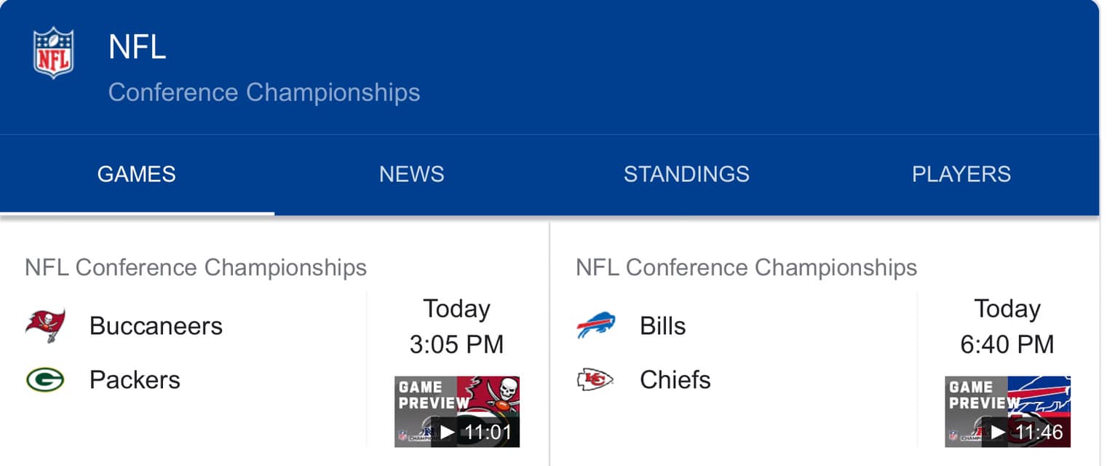1115x466 pixels.
Task: Click the Conference Championships subtitle
Action: [x=264, y=92]
